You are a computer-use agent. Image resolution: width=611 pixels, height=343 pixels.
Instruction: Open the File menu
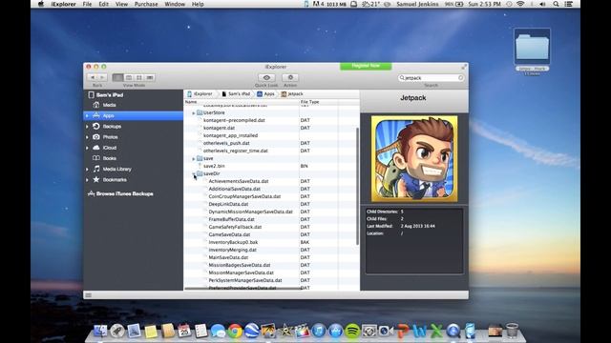pos(87,4)
